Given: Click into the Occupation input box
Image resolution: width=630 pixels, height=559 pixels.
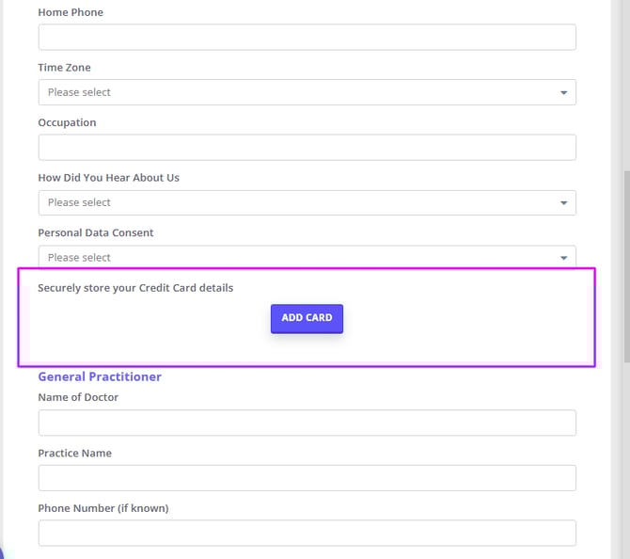Looking at the screenshot, I should coord(307,148).
